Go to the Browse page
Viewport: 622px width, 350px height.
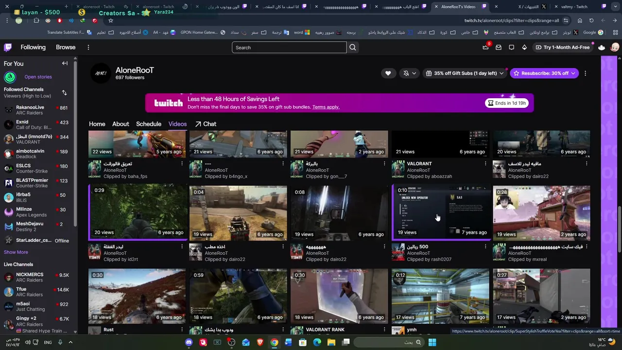[66, 47]
